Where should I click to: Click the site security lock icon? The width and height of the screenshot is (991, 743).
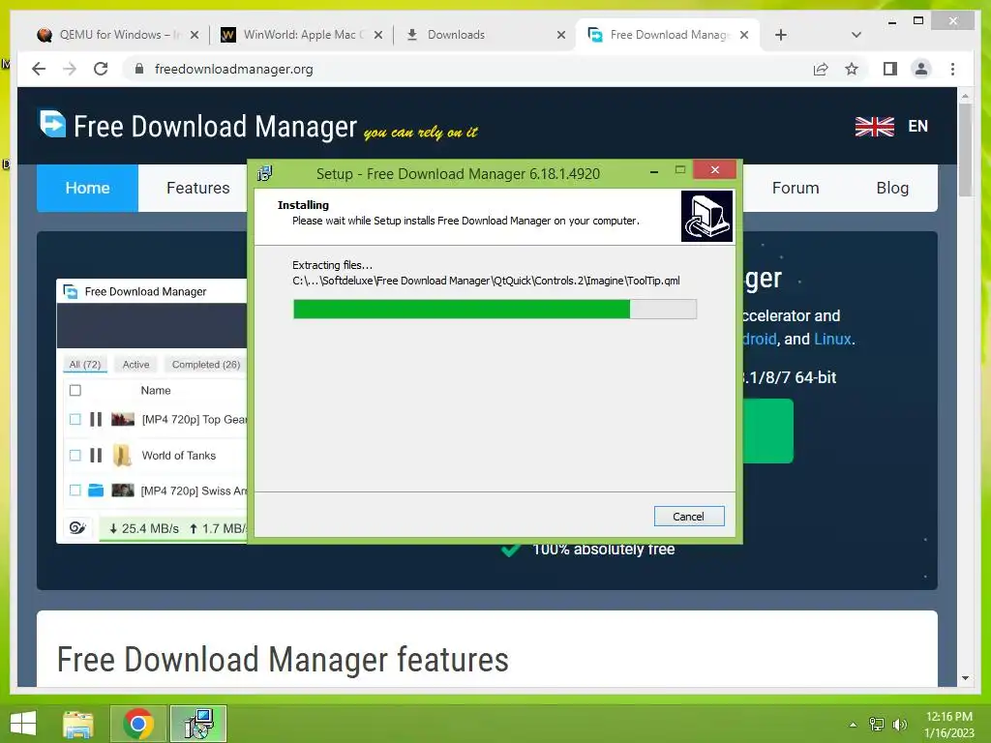[139, 69]
